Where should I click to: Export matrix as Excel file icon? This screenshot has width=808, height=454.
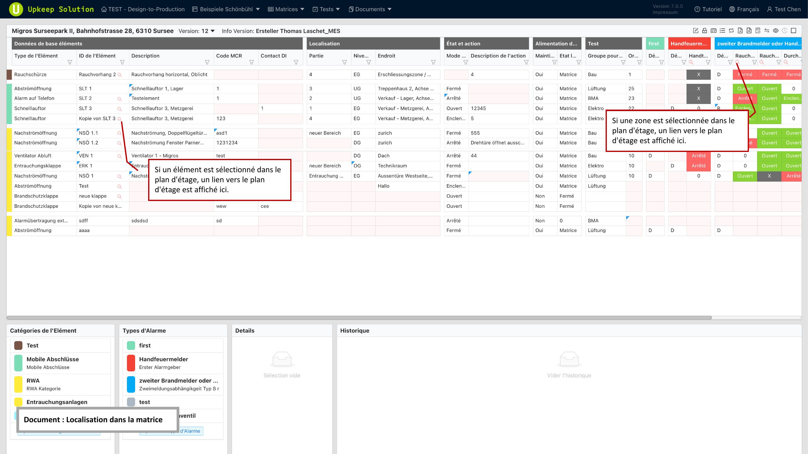749,30
